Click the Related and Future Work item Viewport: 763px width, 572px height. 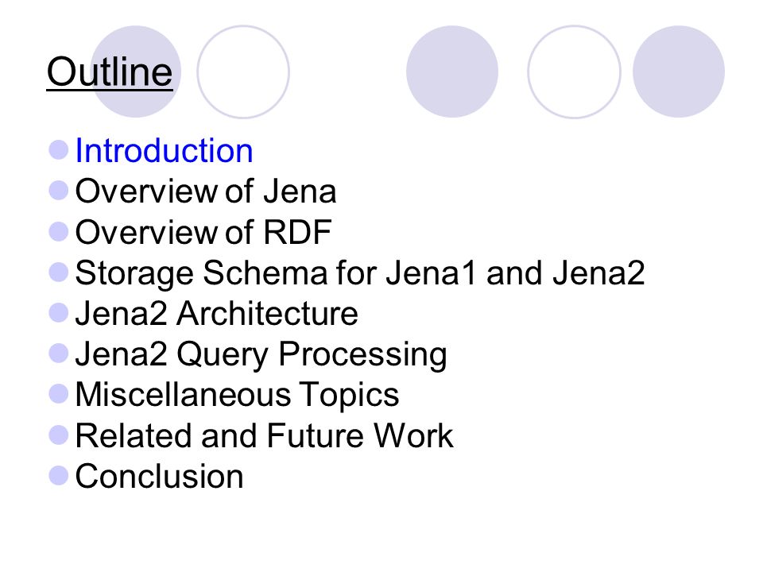264,435
